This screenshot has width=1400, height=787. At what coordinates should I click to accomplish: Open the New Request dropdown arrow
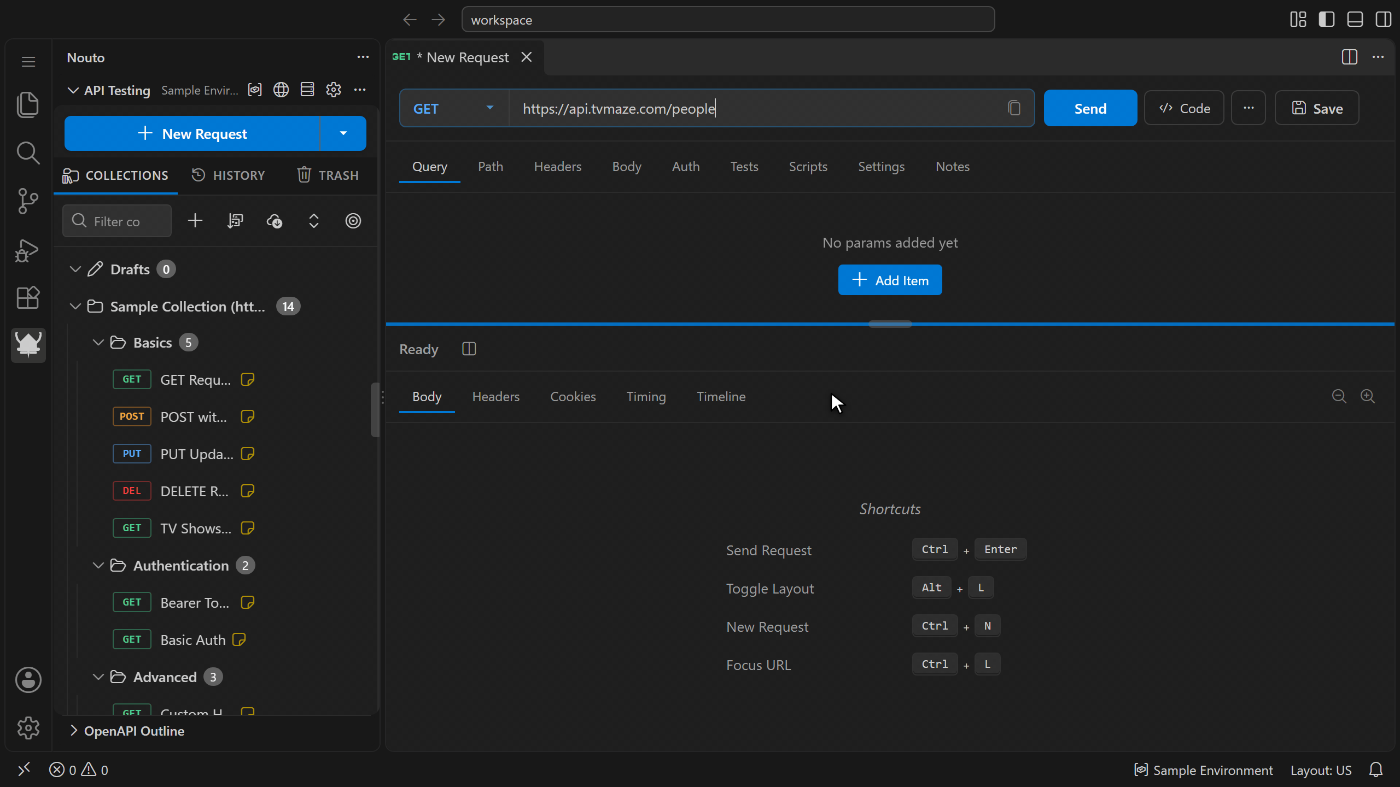tap(343, 133)
